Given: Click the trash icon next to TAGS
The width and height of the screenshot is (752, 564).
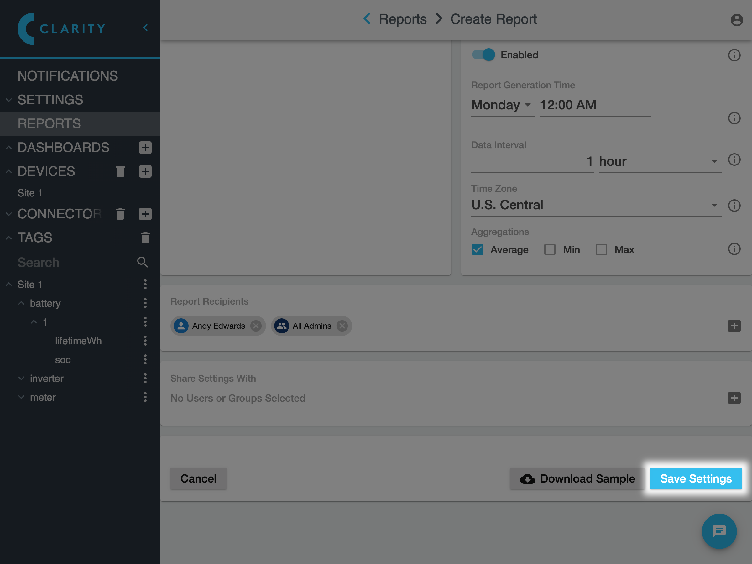Looking at the screenshot, I should coord(145,238).
